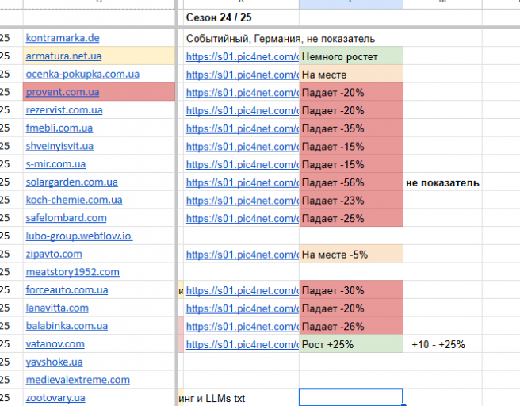
Task: Open pic4net link in fmebli.com.ua row
Action: tap(243, 128)
